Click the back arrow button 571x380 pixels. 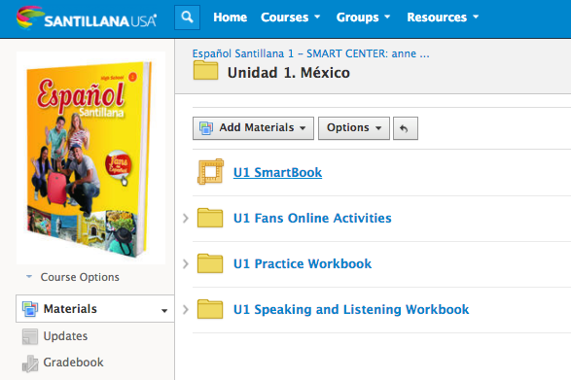[x=406, y=128]
